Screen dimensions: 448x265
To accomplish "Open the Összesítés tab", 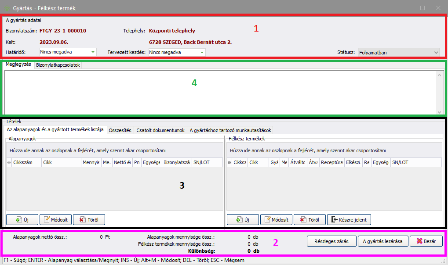I will [120, 130].
